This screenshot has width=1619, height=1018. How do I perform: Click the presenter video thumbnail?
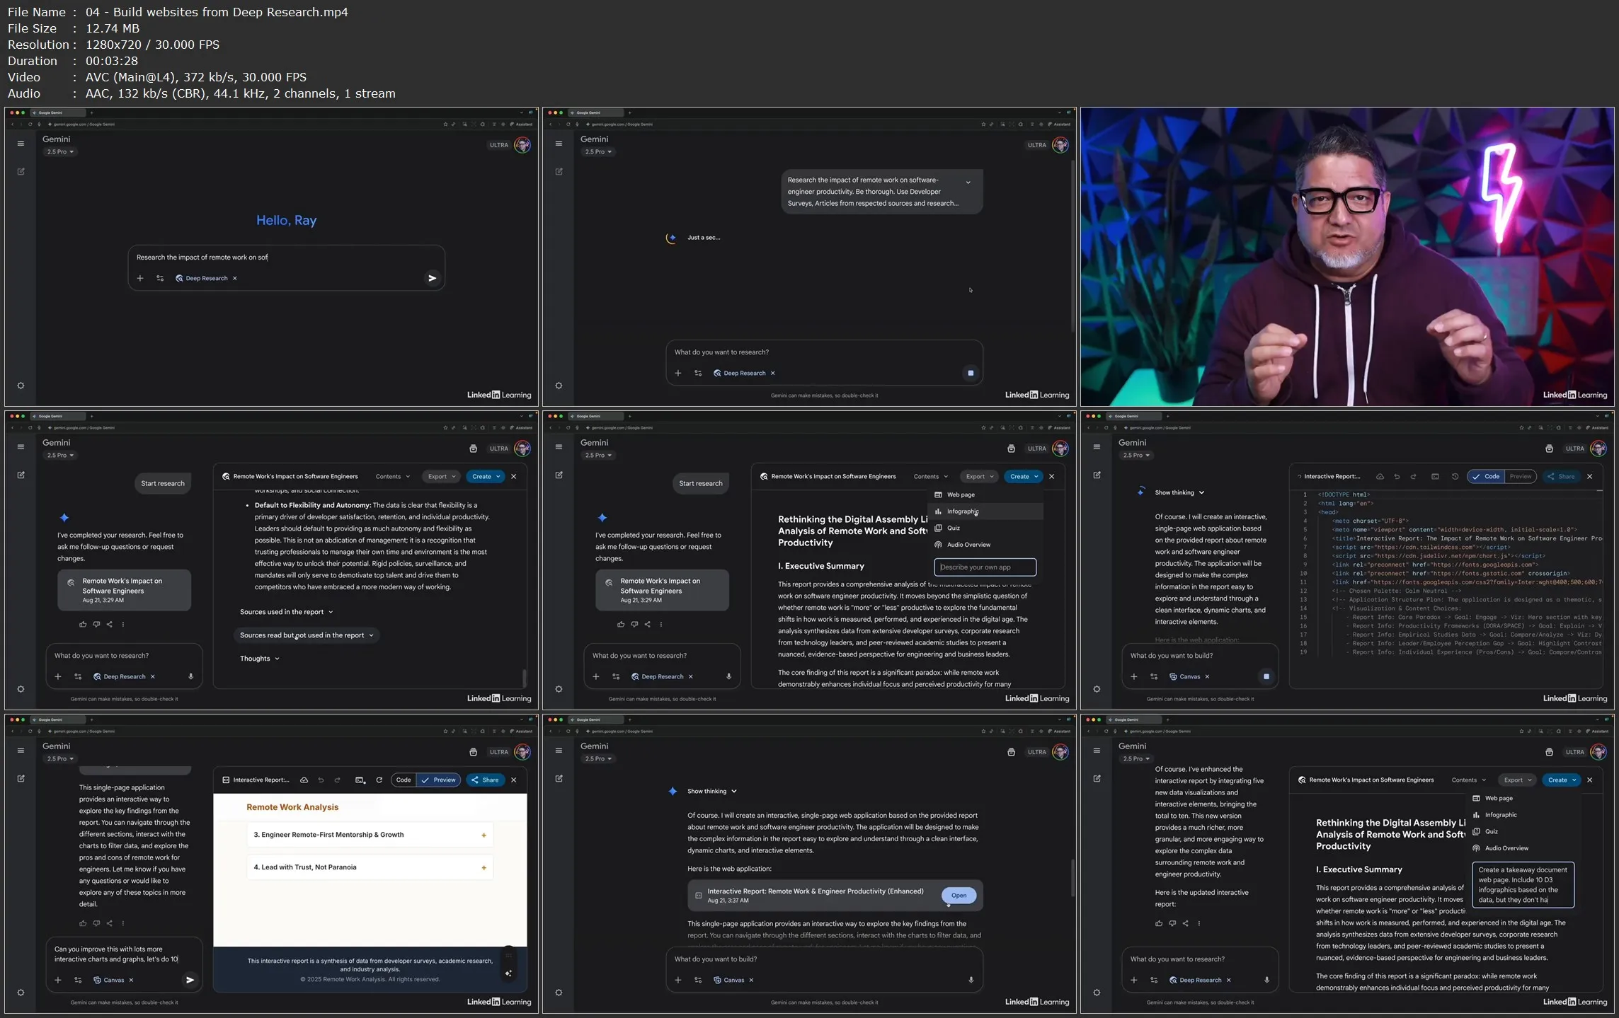pyautogui.click(x=1347, y=257)
